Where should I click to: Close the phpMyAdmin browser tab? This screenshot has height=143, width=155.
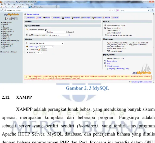[27, 7]
